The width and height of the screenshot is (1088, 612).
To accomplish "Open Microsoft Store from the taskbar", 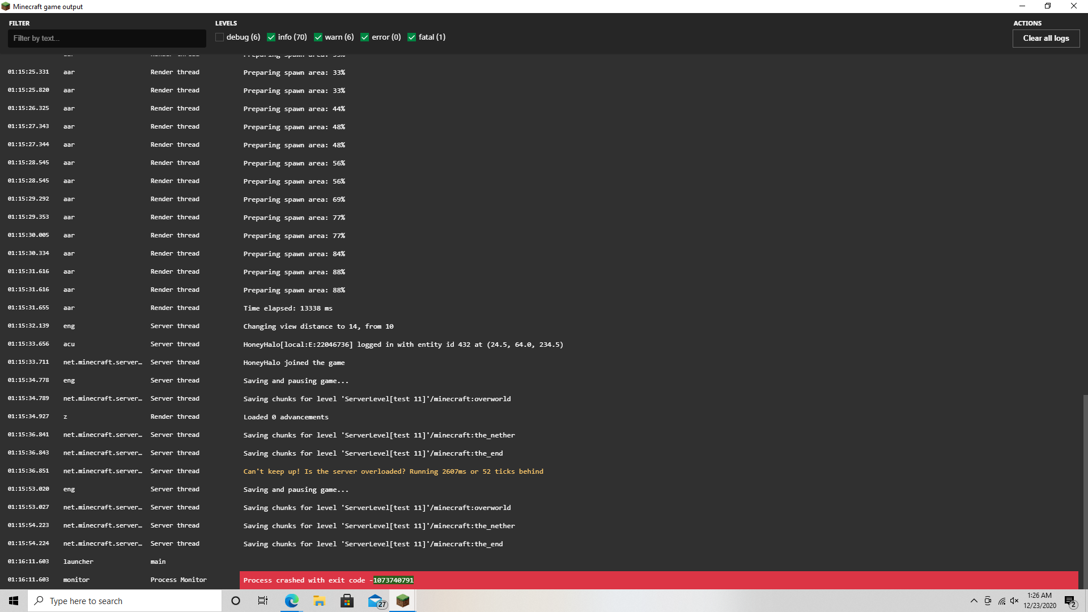I will point(347,601).
